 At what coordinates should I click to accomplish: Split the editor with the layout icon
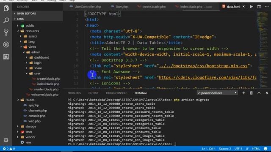click(x=259, y=7)
